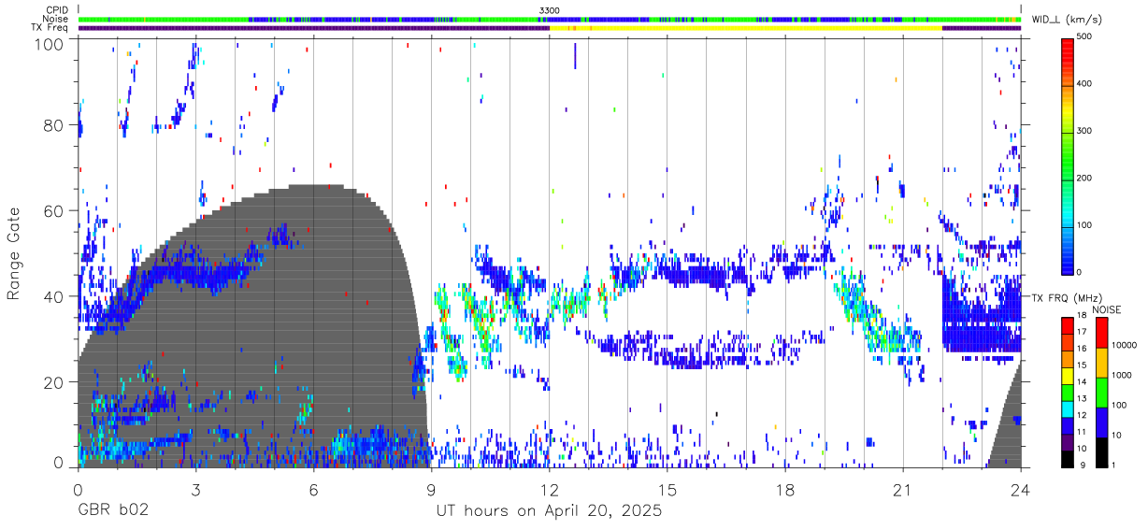This screenshot has width=1148, height=530.
Task: Click the 'Noise' row label at top left
Action: click(54, 19)
